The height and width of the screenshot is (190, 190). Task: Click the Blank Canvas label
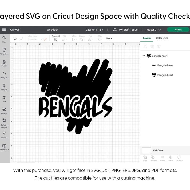click(158, 151)
